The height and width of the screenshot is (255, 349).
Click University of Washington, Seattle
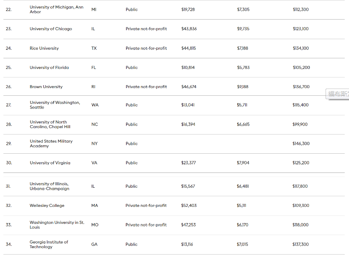coord(55,105)
